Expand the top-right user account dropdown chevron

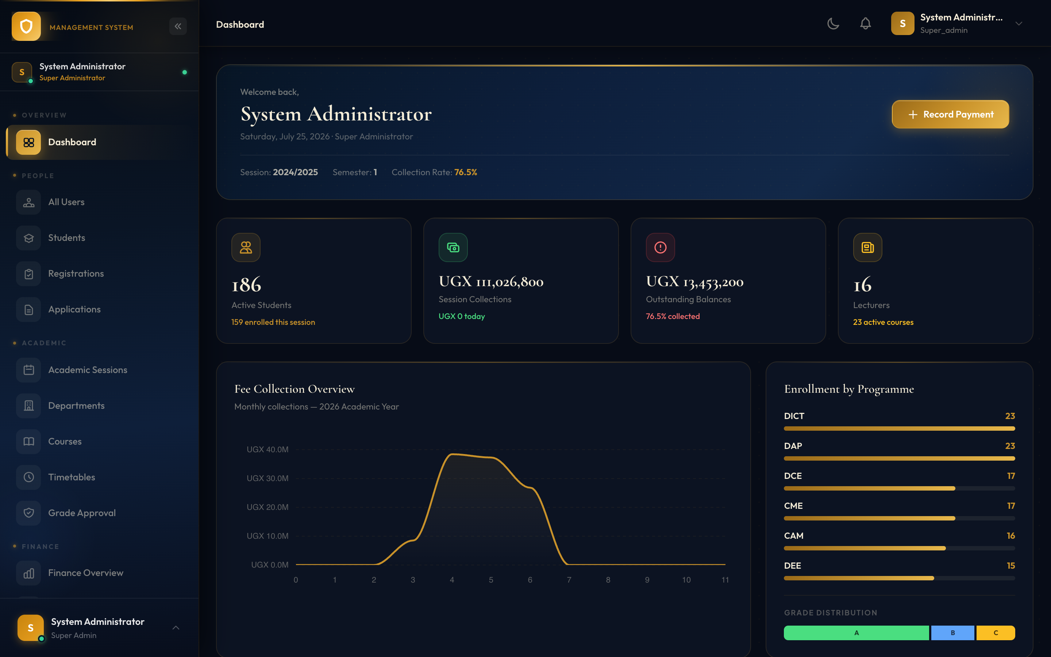(1019, 23)
